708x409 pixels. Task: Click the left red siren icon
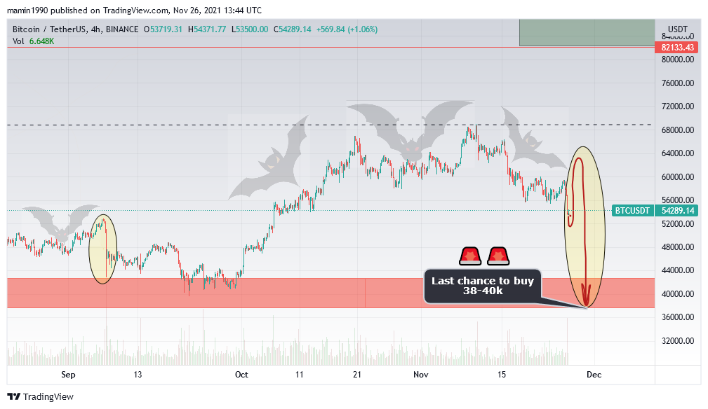point(470,256)
